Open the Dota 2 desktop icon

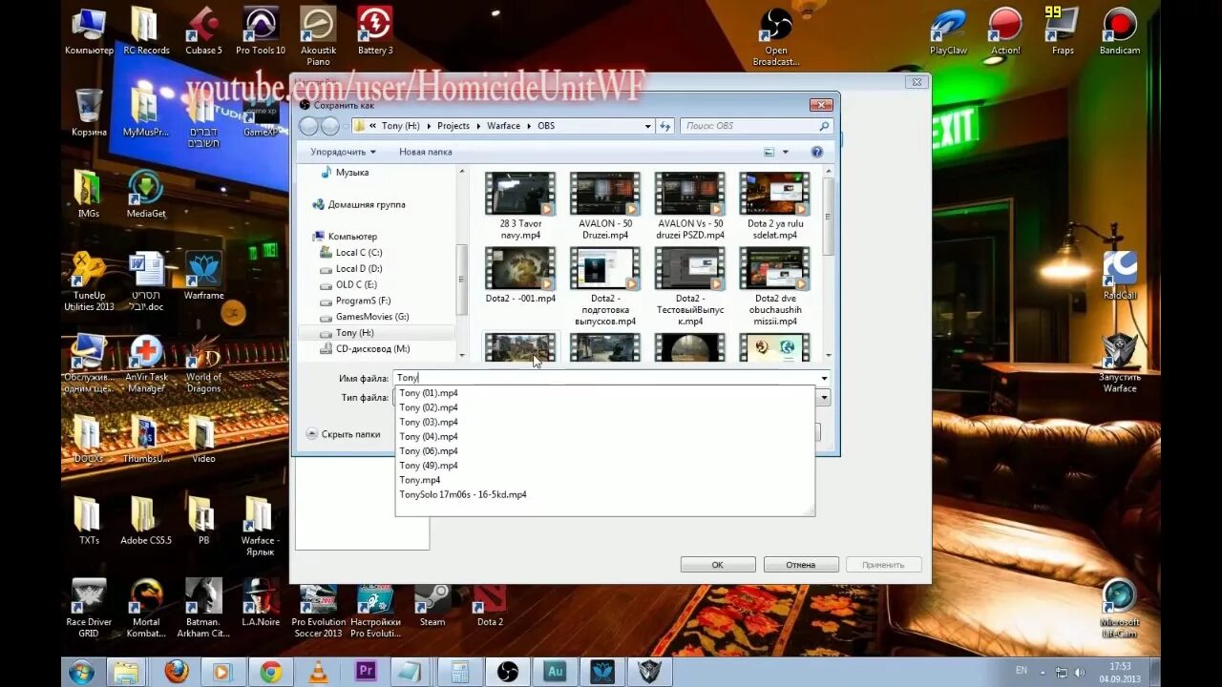coord(490,603)
